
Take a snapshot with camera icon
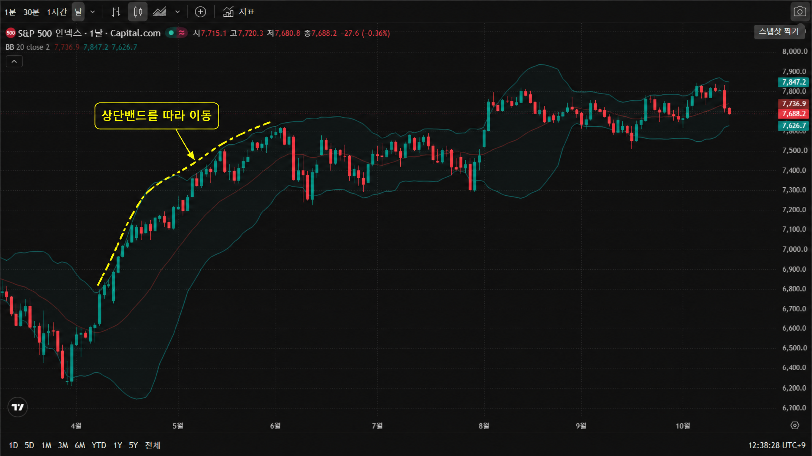pos(800,12)
